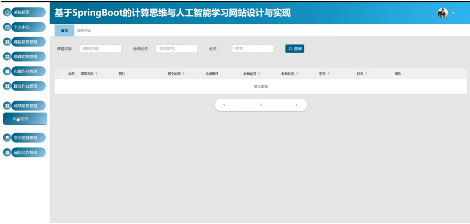Expand the 提交作业管理 menu
470x224 pixels.
29,86
